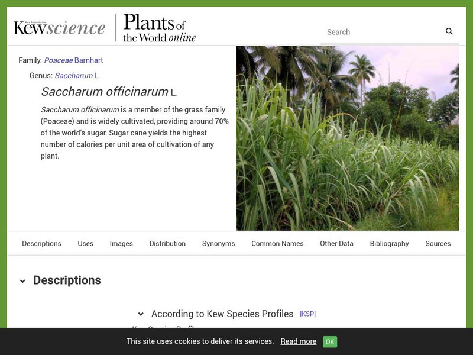Open the Distribution section
Viewport: 473px width, 355px height.
(x=168, y=243)
